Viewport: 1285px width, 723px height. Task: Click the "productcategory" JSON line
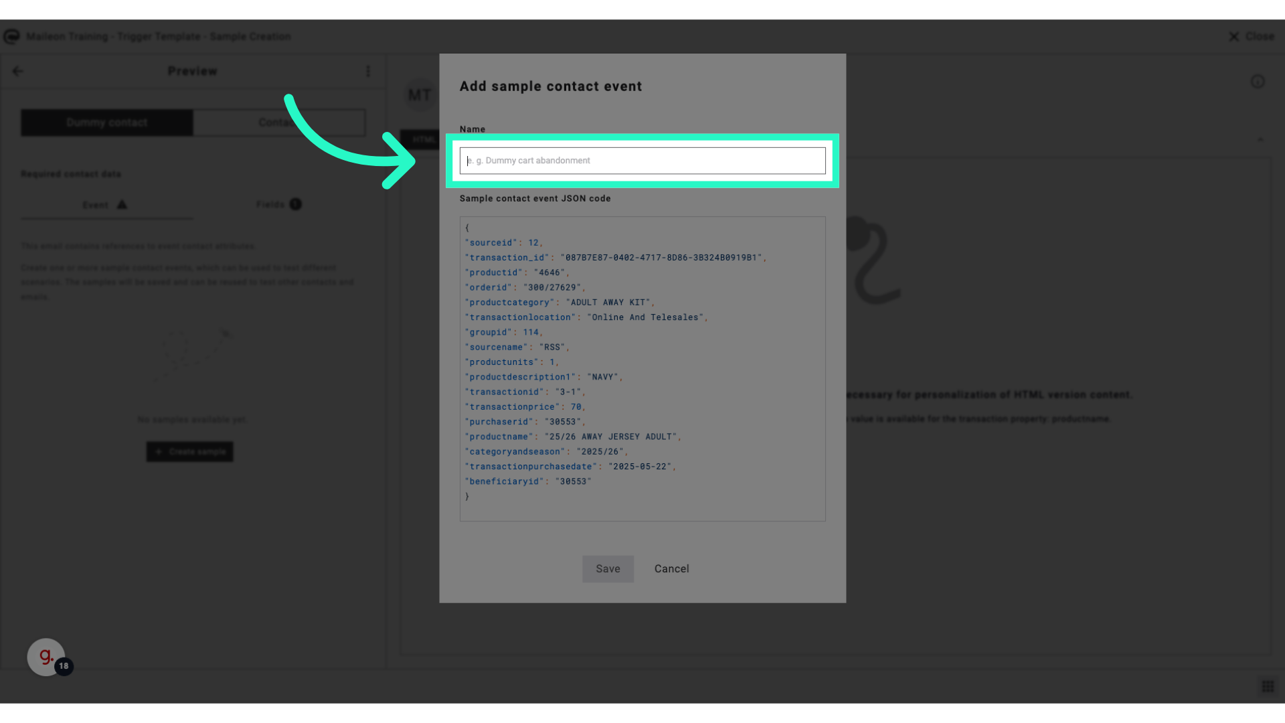tap(560, 302)
